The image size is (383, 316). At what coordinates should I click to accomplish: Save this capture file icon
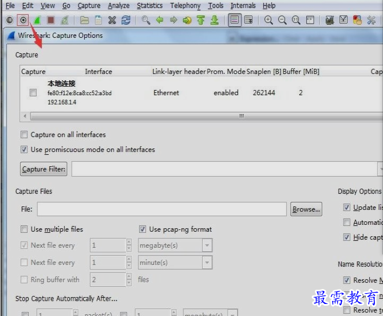tap(98, 20)
